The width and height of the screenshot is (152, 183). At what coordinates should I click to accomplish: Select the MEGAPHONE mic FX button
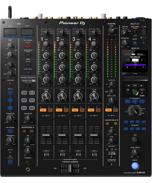tap(10, 108)
